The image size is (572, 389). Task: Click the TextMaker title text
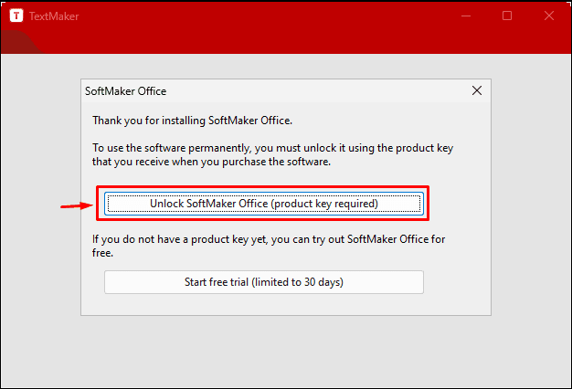54,16
